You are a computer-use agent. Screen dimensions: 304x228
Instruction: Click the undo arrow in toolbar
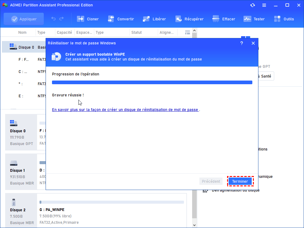click(54, 19)
